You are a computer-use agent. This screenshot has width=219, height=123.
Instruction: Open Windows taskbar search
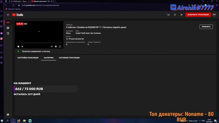pos(8,121)
